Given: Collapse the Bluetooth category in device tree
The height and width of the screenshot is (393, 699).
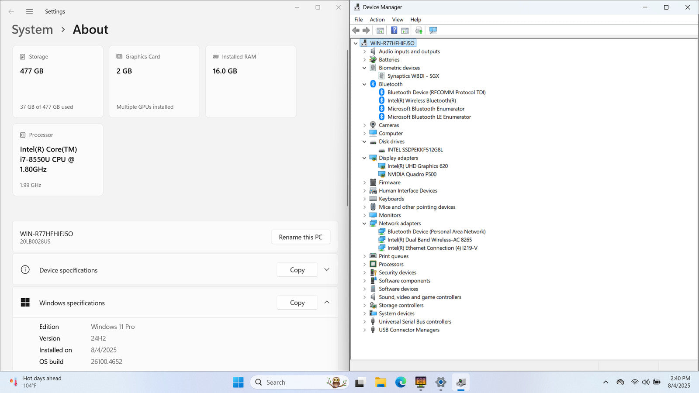Looking at the screenshot, I should (364, 84).
